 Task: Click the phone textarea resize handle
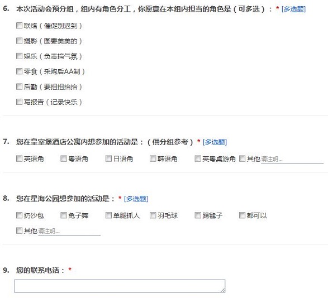222,290
